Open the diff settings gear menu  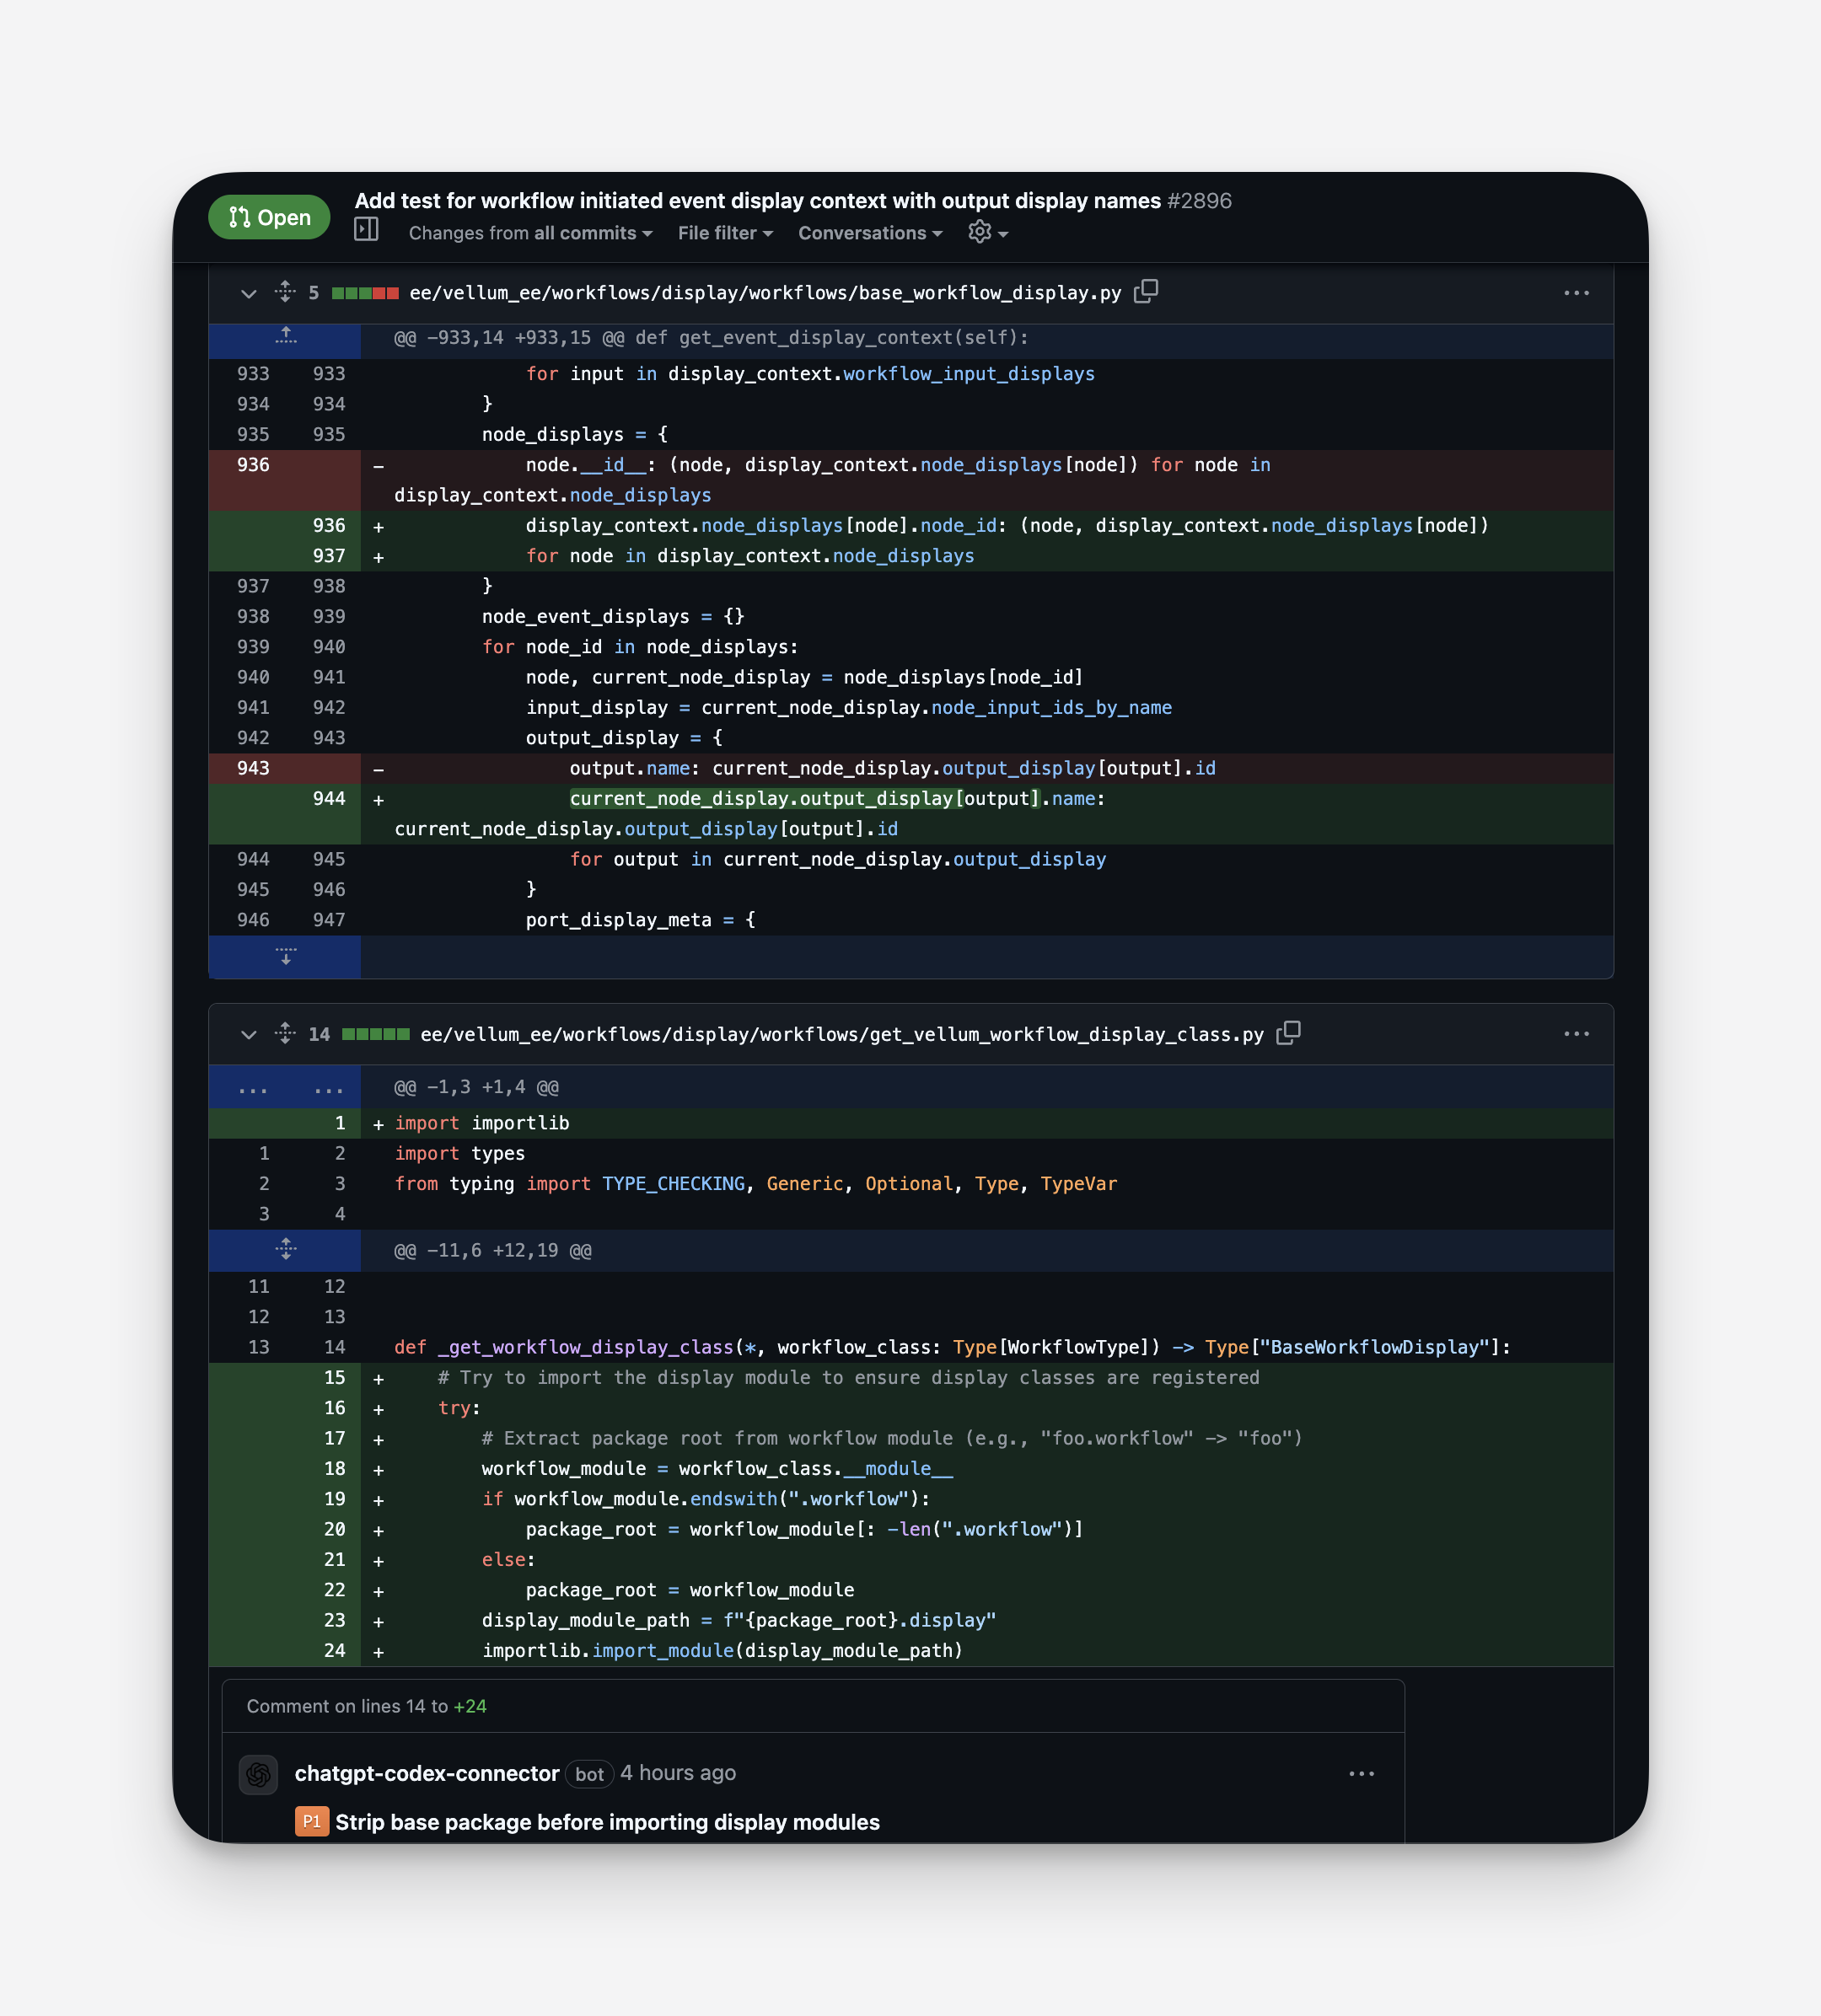pyautogui.click(x=984, y=233)
